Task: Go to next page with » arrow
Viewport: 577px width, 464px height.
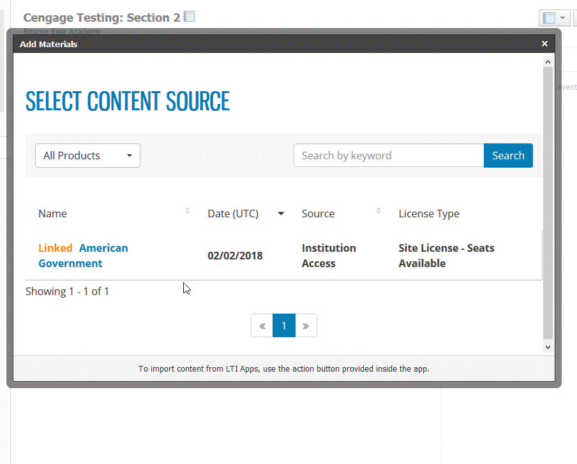Action: point(306,326)
